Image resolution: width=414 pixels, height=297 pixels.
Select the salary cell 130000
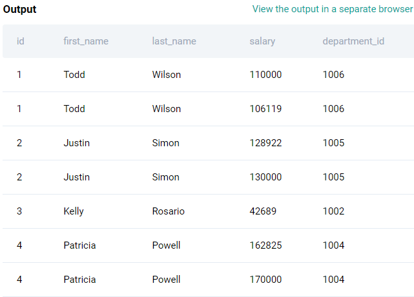click(x=266, y=177)
